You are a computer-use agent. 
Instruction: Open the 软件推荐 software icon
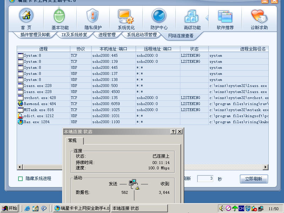[225, 16]
